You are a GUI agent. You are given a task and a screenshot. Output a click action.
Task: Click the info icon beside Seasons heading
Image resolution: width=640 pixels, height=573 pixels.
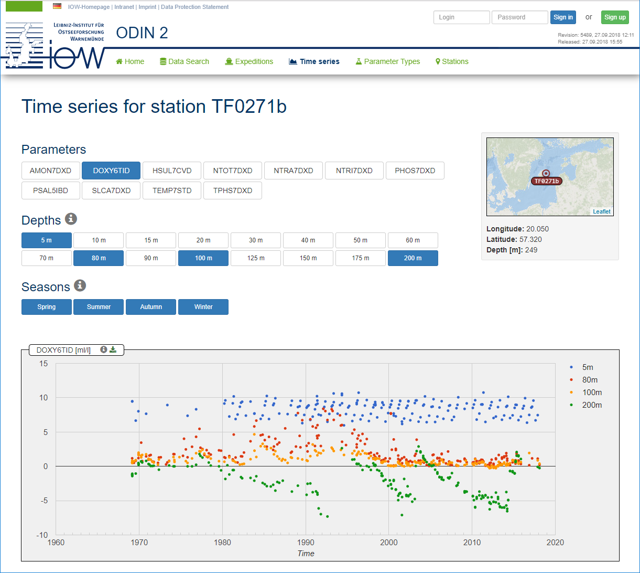80,286
